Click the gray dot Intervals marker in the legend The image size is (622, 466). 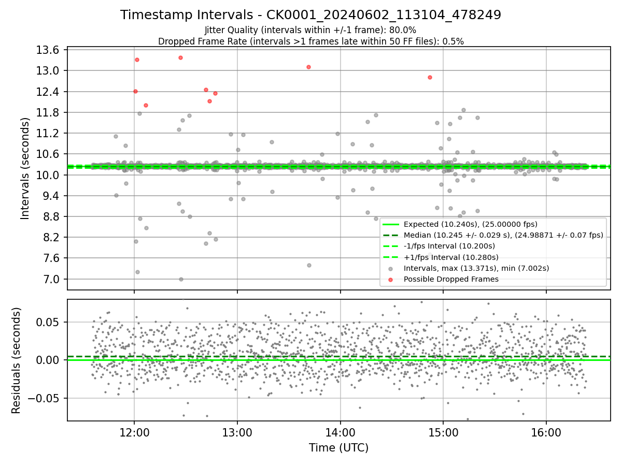point(391,269)
